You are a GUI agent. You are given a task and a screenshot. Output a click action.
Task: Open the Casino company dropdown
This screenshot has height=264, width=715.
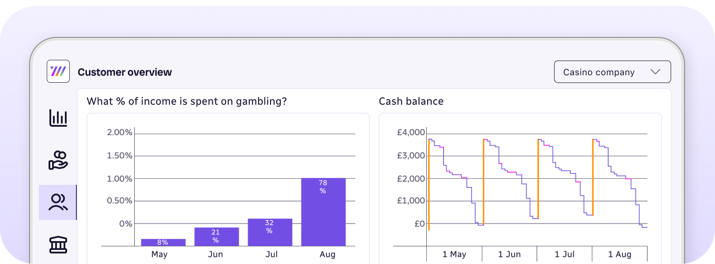point(612,72)
